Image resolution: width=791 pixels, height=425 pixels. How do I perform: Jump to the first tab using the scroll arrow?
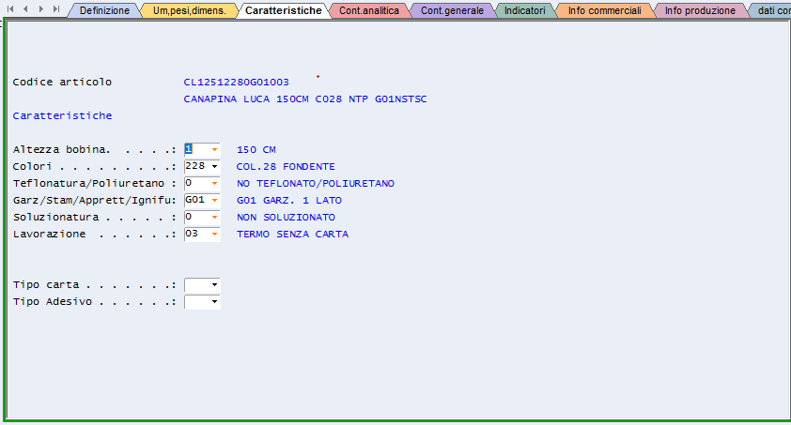point(12,8)
